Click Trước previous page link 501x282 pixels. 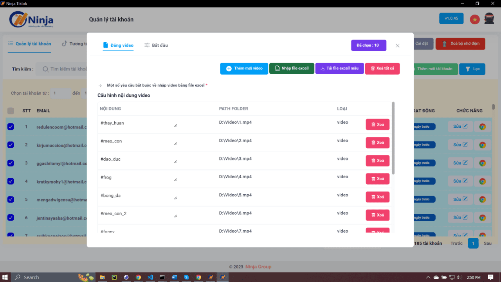pos(456,243)
